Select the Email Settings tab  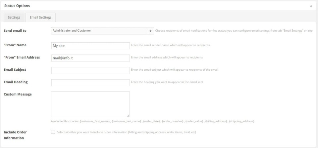pos(40,18)
